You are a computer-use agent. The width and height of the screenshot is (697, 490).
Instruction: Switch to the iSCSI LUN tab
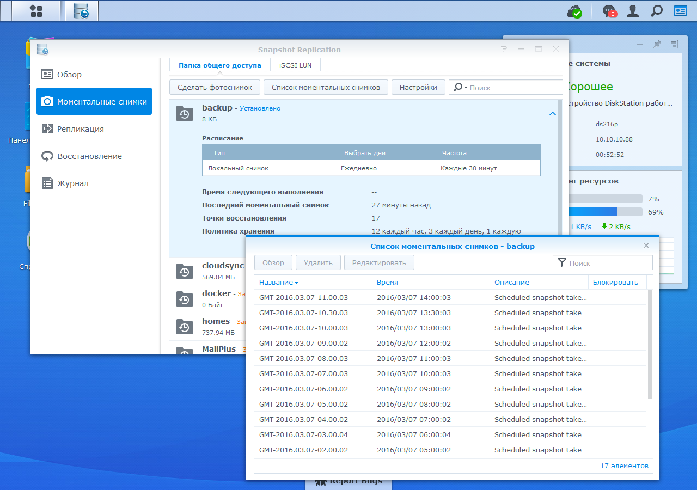click(x=295, y=65)
